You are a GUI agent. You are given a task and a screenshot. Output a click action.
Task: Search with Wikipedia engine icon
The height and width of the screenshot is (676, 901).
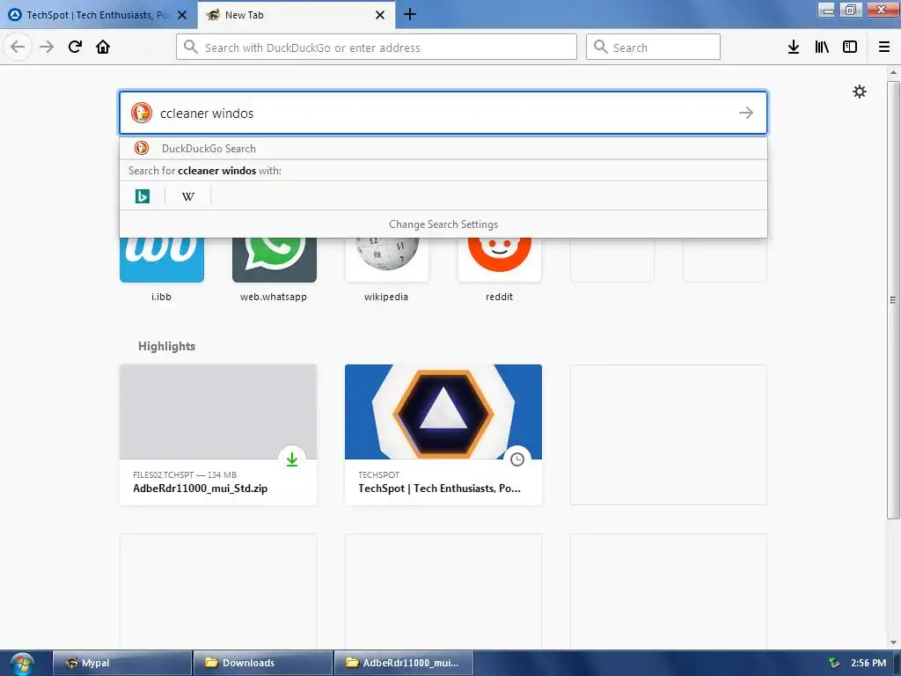click(188, 196)
